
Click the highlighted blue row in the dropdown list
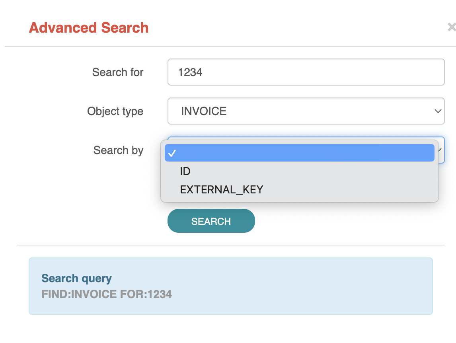click(299, 153)
